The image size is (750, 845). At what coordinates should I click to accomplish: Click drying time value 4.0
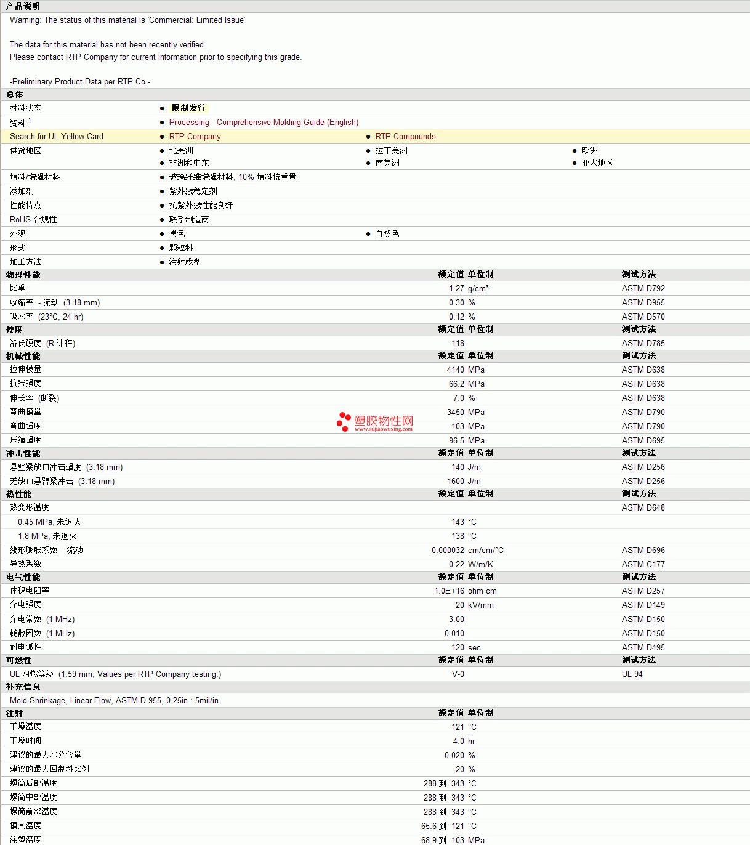[458, 741]
